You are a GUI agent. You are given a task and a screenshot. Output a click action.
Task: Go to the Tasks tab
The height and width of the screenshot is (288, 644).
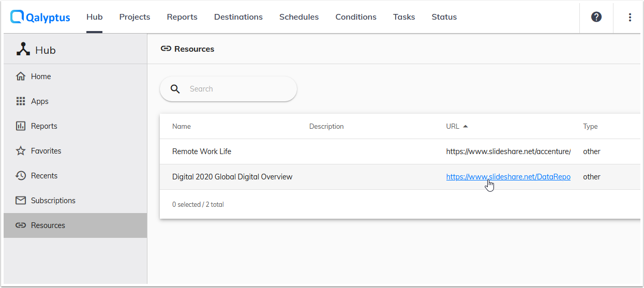(404, 17)
